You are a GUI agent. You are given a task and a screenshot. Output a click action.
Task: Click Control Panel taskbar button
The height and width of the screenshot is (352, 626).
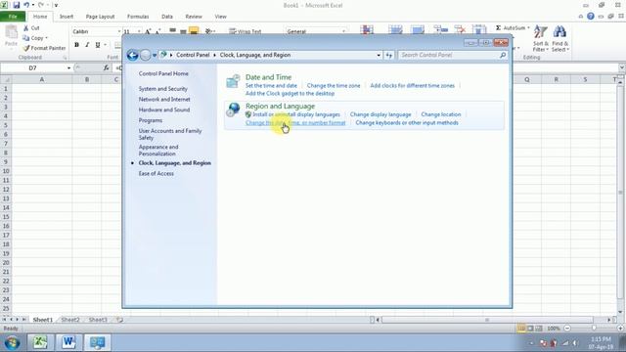point(97,342)
